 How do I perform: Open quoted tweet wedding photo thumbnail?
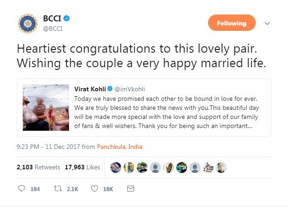click(46, 108)
